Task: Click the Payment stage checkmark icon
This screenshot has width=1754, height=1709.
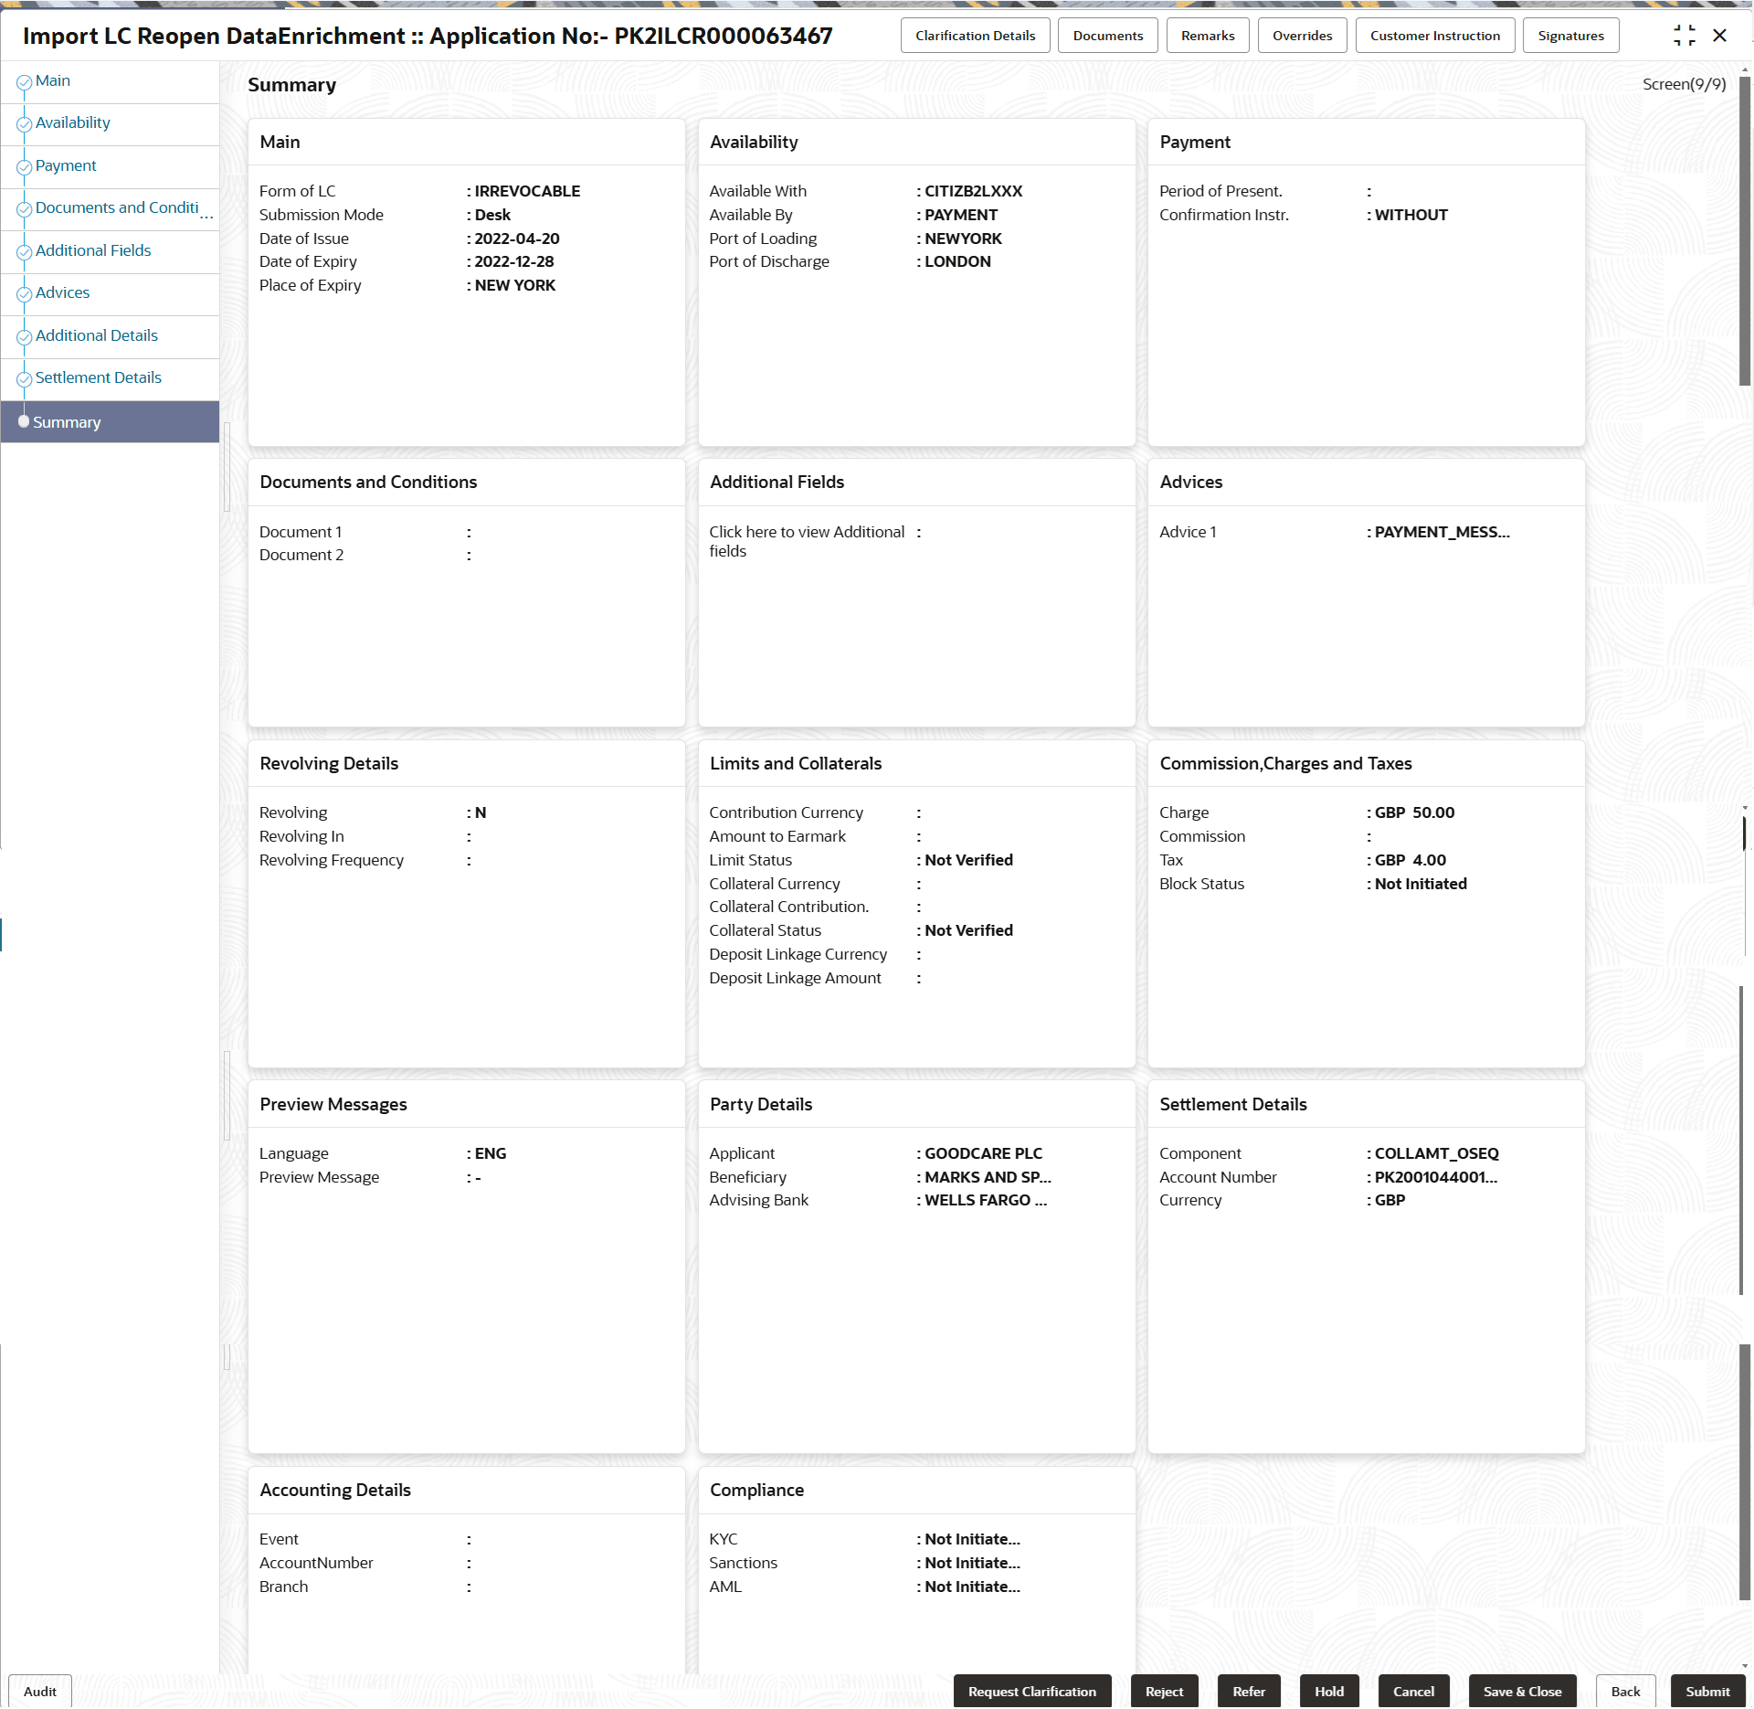Action: pos(25,166)
